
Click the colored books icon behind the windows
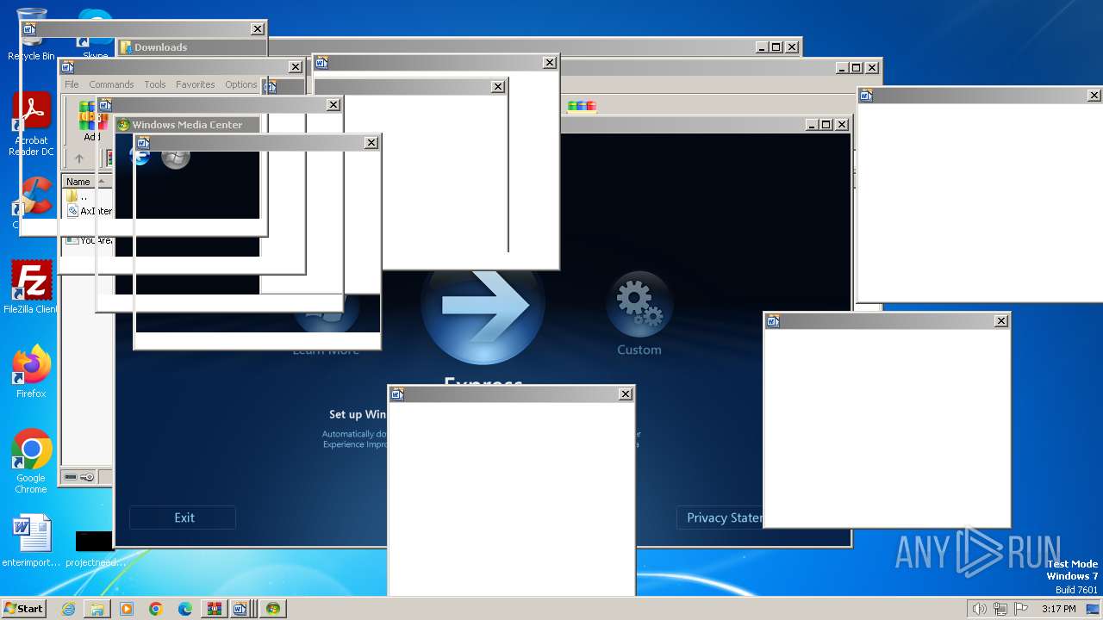pos(582,106)
